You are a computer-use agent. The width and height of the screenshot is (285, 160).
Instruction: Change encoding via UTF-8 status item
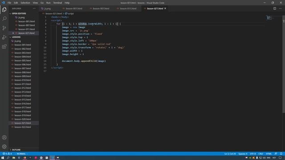pyautogui.click(x=252, y=154)
